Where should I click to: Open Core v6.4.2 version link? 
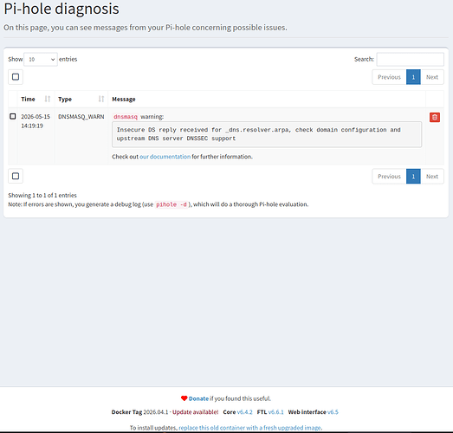click(244, 412)
